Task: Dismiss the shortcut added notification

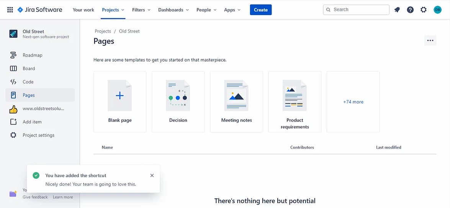Action: tap(152, 175)
